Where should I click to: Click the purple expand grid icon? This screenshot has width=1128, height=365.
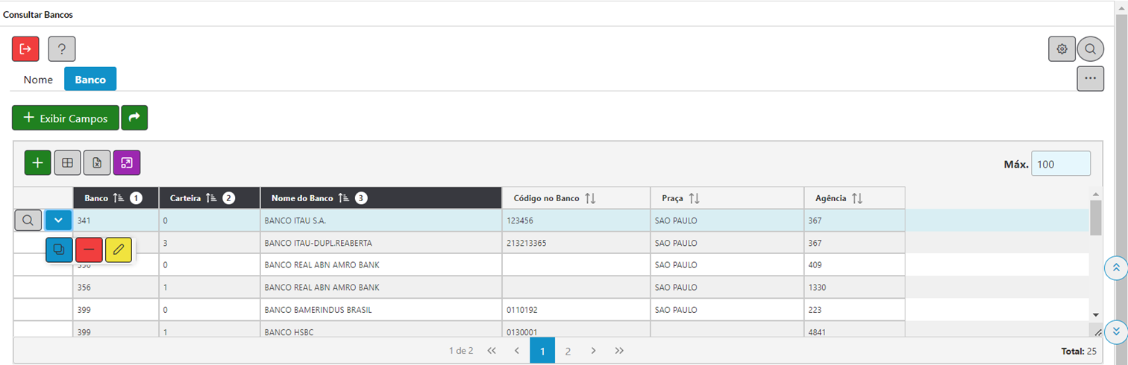[x=127, y=162]
